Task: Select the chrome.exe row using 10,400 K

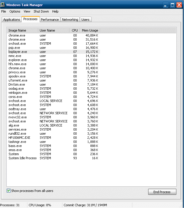Action: click(x=53, y=68)
